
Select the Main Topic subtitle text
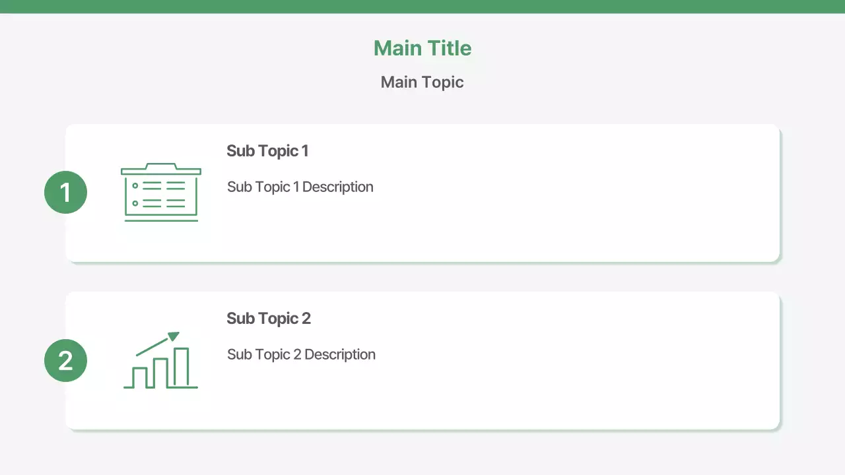click(422, 82)
